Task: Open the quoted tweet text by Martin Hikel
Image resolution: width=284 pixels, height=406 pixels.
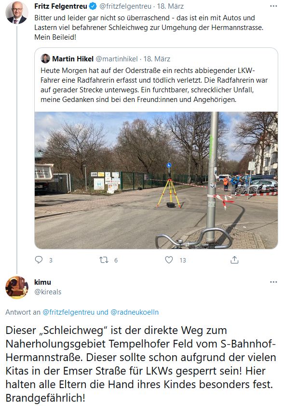Action: 154,85
